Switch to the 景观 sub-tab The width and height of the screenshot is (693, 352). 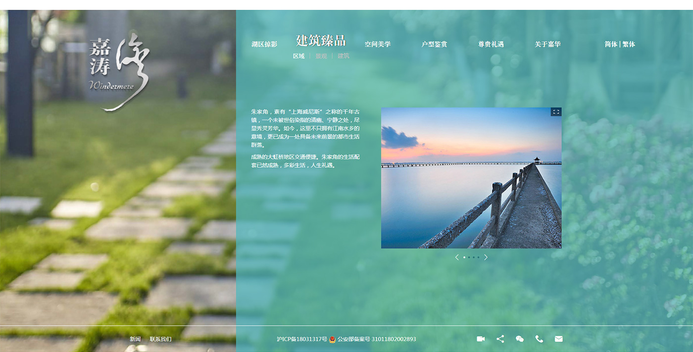pyautogui.click(x=321, y=56)
